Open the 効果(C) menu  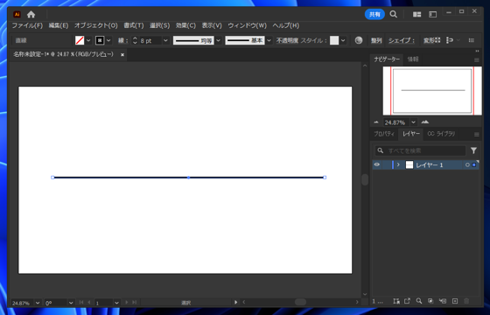185,25
